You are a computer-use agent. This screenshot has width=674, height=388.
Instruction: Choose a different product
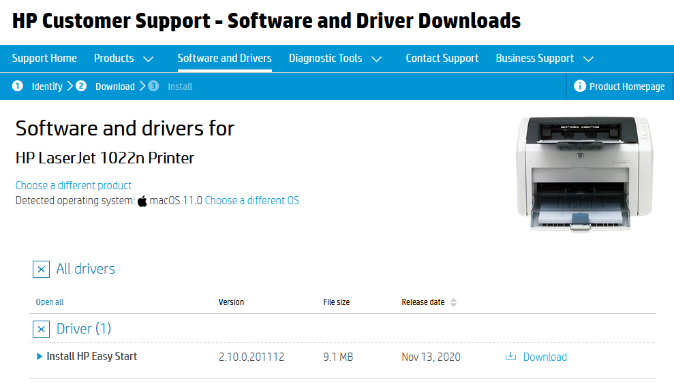[74, 185]
